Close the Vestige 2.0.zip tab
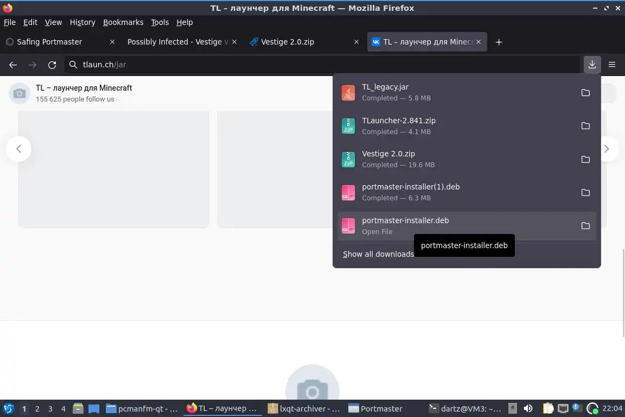The image size is (625, 417). pyautogui.click(x=356, y=42)
